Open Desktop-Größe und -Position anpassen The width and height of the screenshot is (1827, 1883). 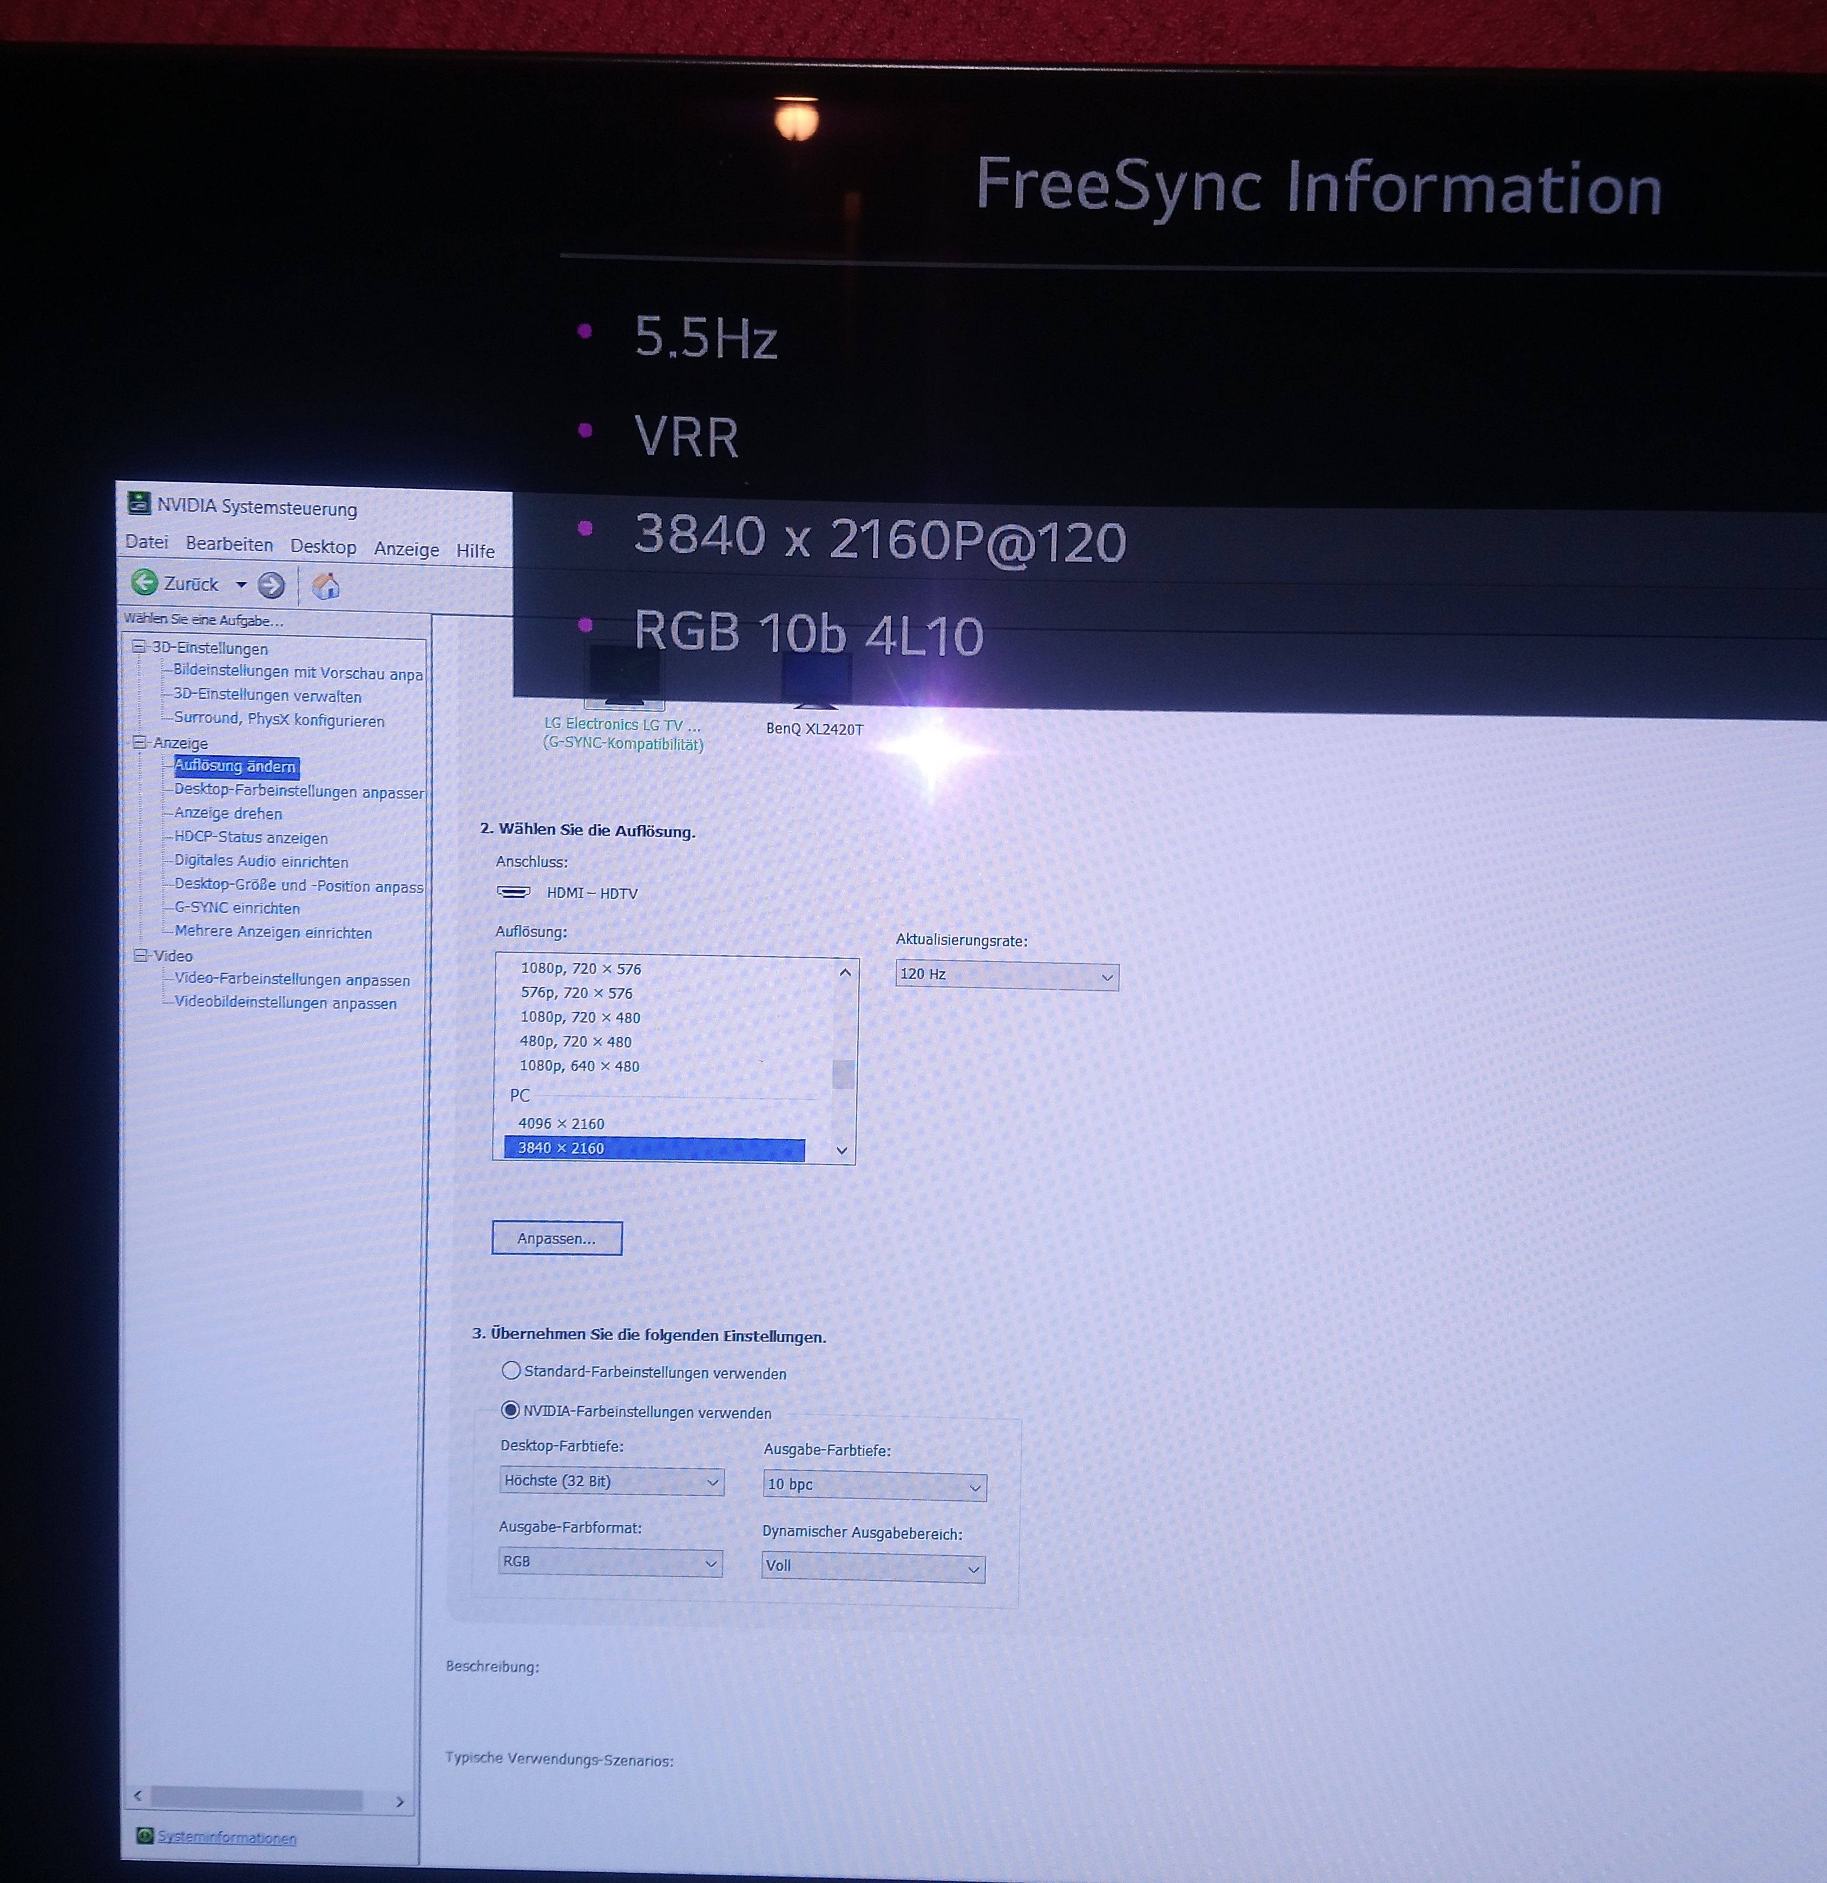[299, 885]
